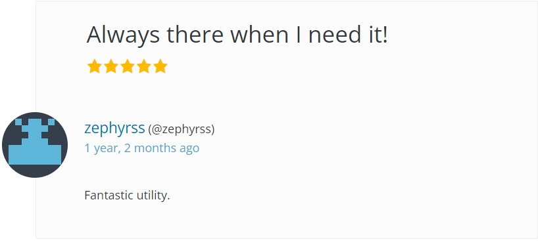Click the fourth gold rating star
538x244 pixels.
[x=144, y=66]
